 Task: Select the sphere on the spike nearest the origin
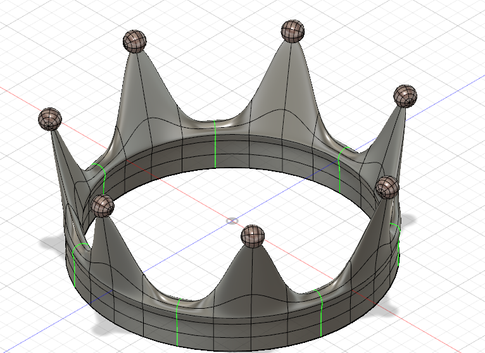coord(253,237)
